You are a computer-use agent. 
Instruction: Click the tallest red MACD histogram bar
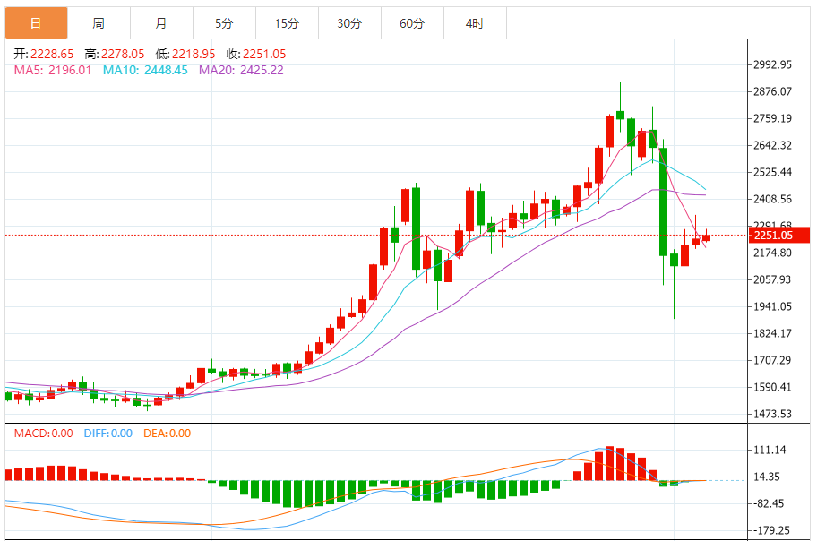coord(609,463)
